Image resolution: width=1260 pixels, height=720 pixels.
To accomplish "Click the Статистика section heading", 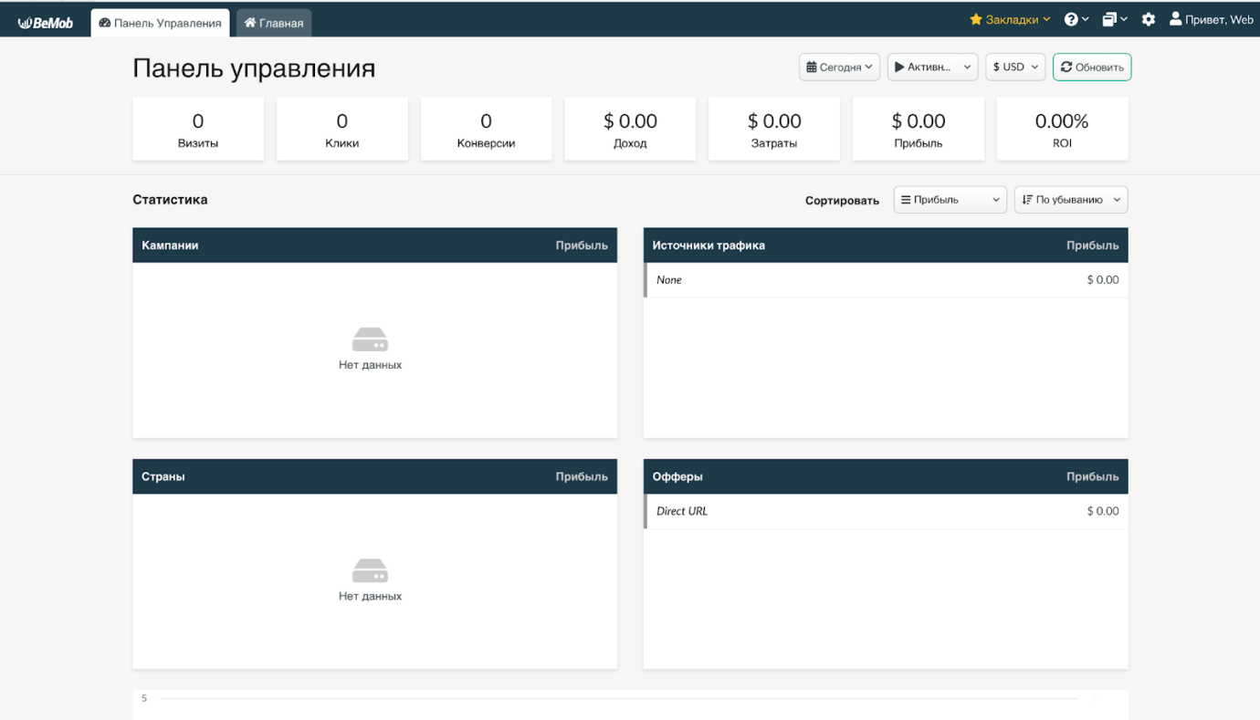I will coord(170,200).
